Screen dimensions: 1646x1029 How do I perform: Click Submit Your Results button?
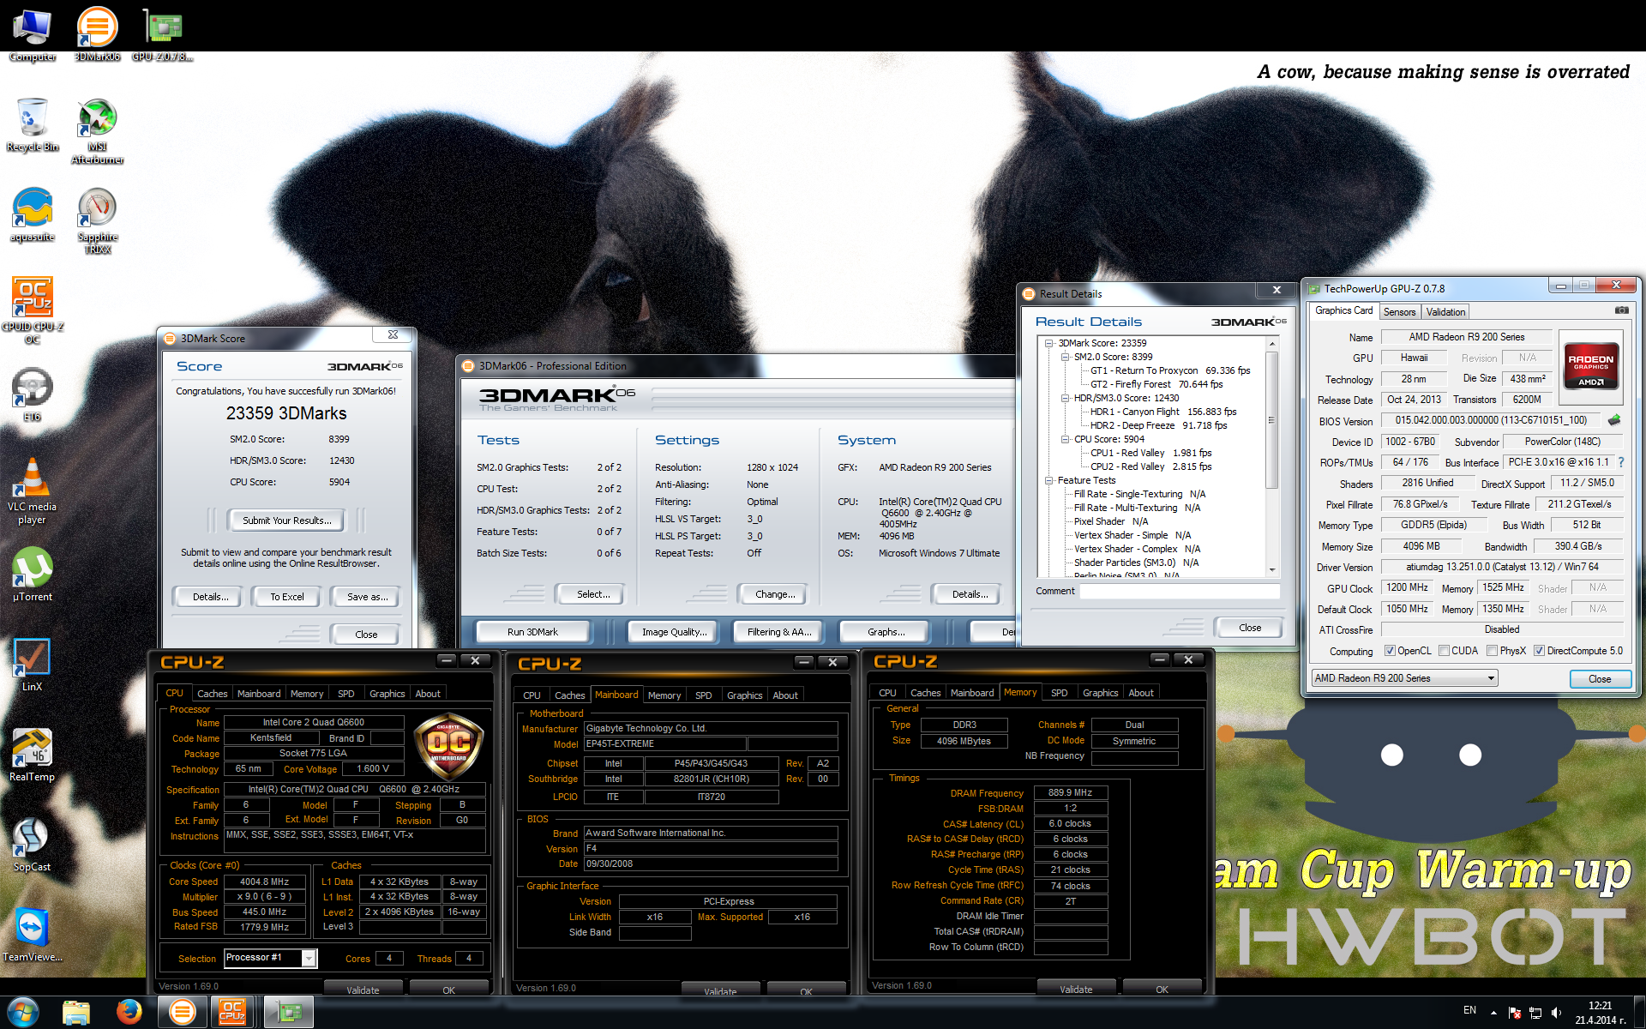tap(286, 521)
